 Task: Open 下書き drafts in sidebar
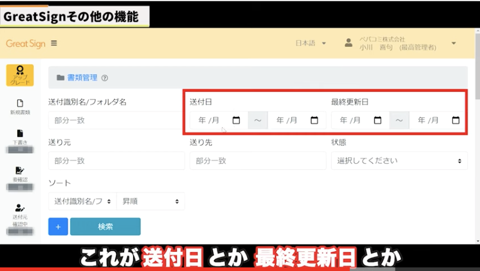pos(20,137)
